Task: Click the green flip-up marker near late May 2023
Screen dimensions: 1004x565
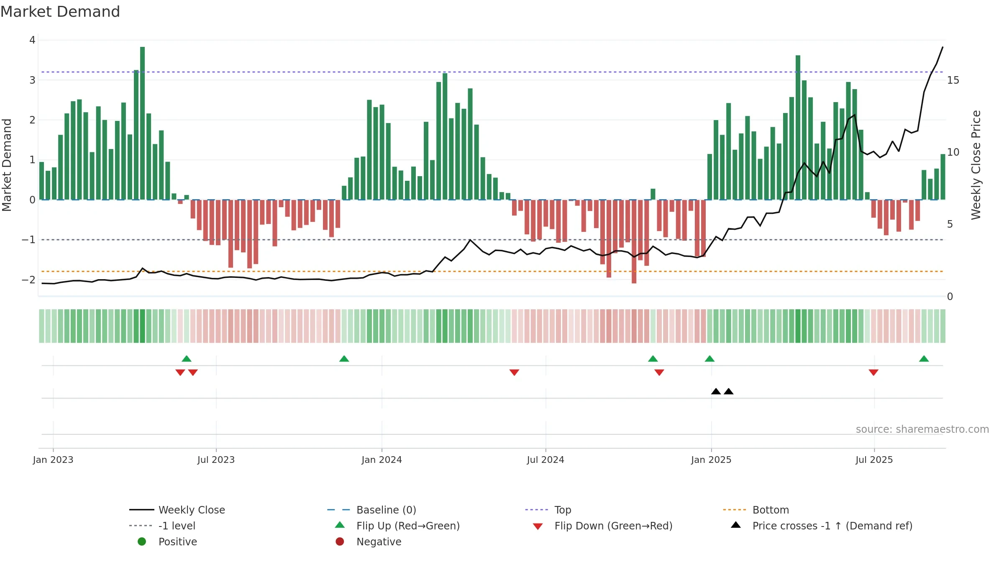Action: click(x=187, y=359)
